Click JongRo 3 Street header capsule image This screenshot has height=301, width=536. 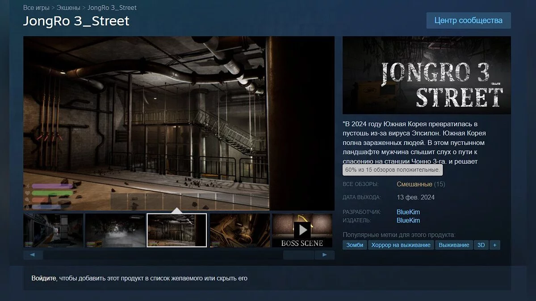tap(427, 75)
